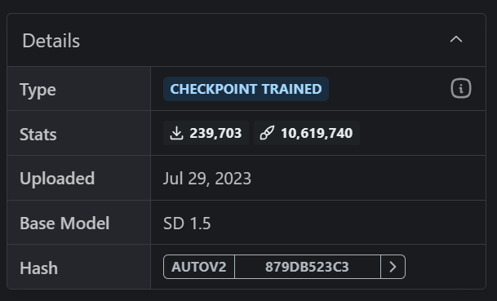
Task: Select the Jul 29, 2023 upload date
Action: click(207, 179)
